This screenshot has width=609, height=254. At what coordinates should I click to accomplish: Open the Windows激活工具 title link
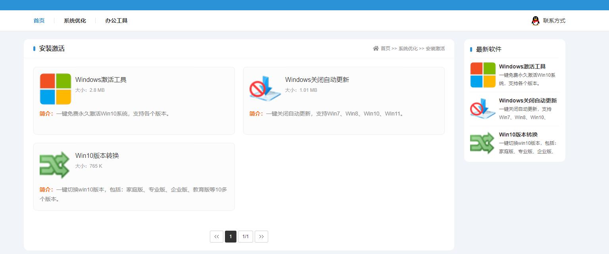(101, 80)
